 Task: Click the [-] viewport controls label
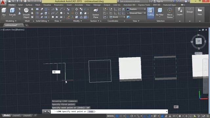pyautogui.click(x=2, y=30)
